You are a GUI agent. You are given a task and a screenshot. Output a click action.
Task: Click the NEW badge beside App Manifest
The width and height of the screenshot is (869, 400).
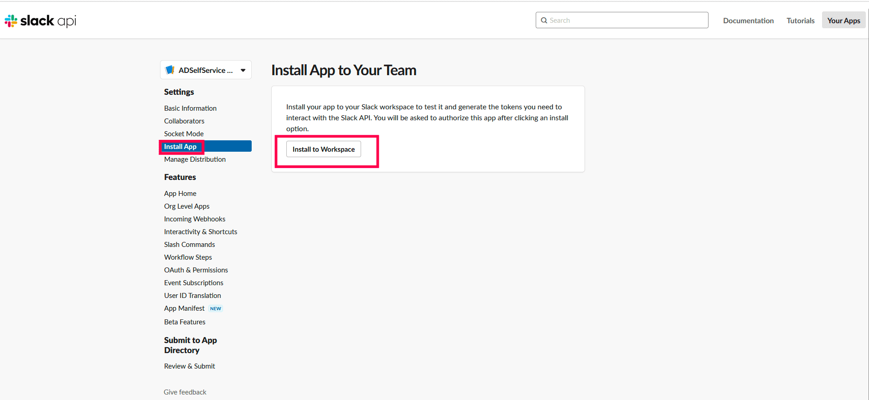pos(216,308)
